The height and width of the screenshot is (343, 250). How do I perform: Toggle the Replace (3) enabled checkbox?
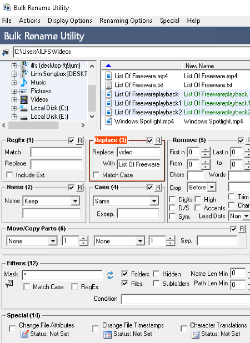(149, 140)
